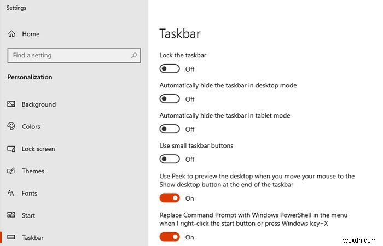Click the Colors palette icon
This screenshot has height=246, width=383.
(x=11, y=126)
